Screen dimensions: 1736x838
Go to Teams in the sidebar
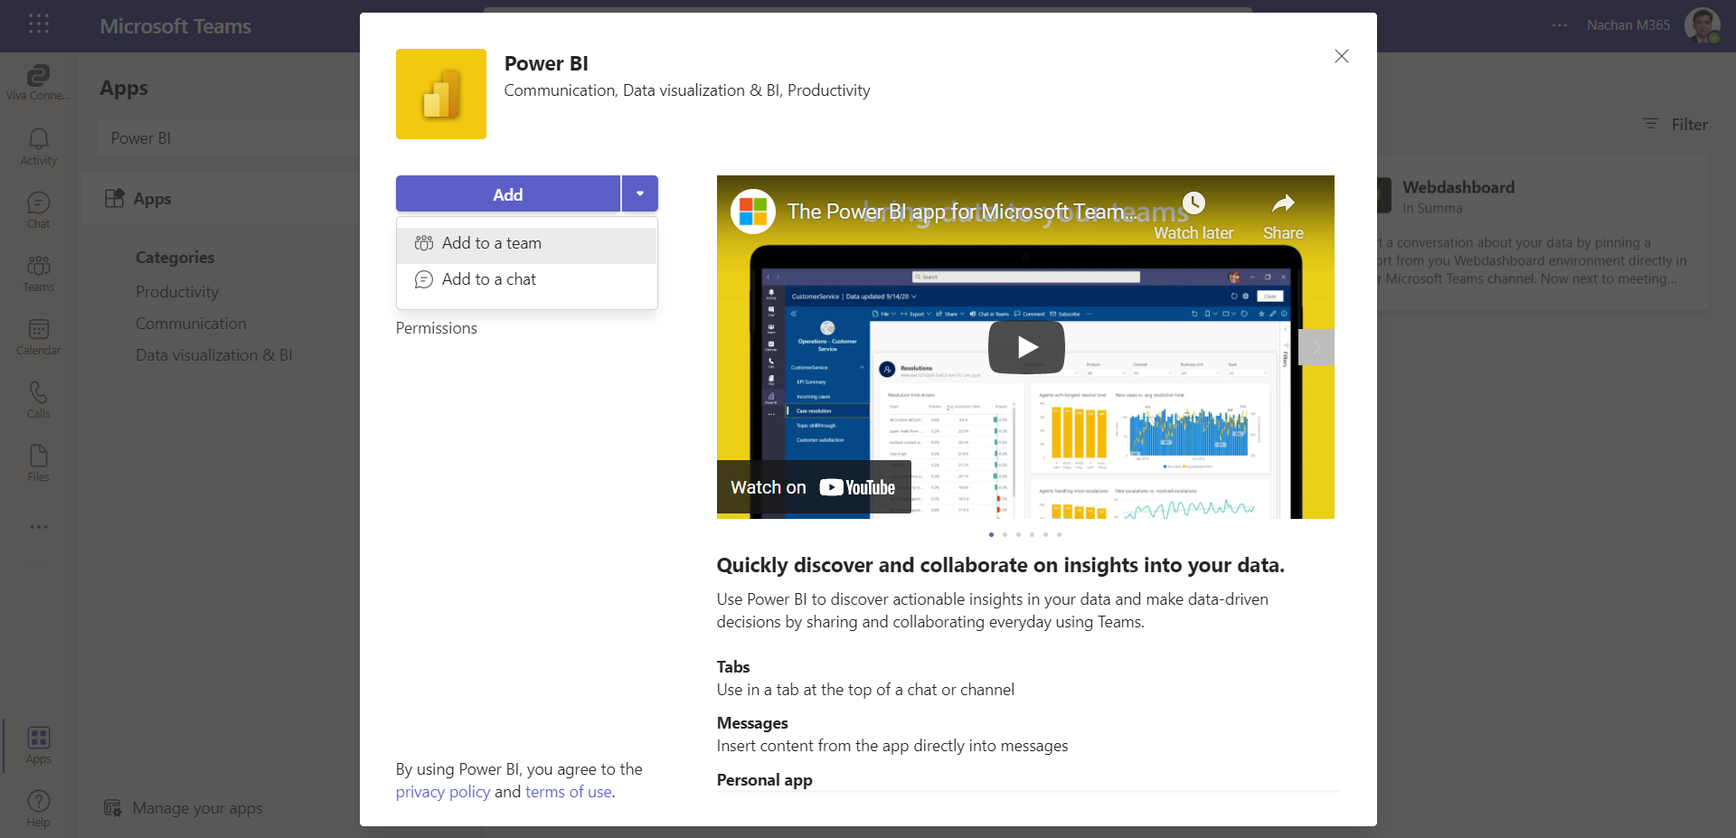[x=38, y=273]
